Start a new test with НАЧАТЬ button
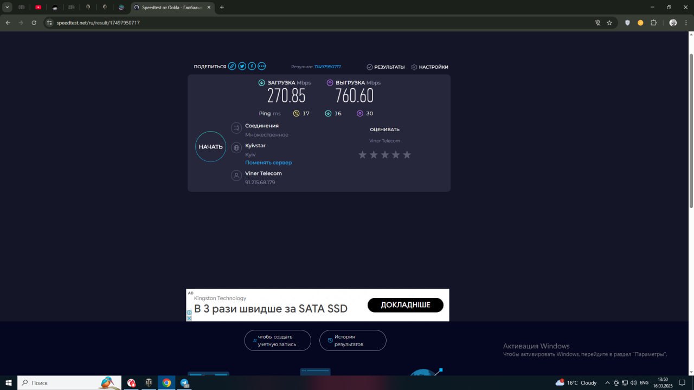Screen dimensions: 694x390 210,147
